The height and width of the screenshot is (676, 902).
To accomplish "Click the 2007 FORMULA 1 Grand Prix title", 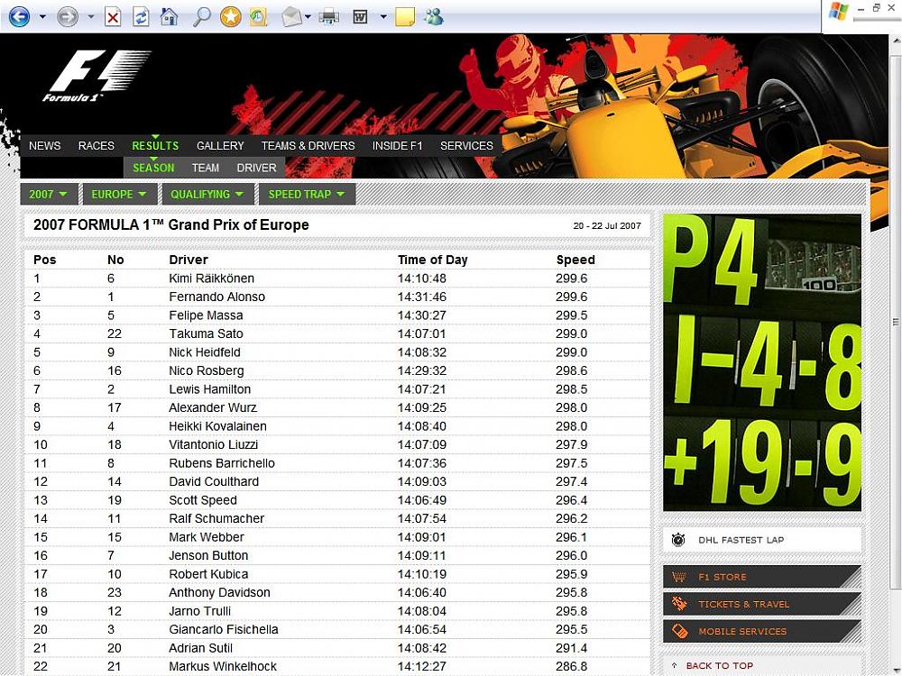I will [x=170, y=224].
